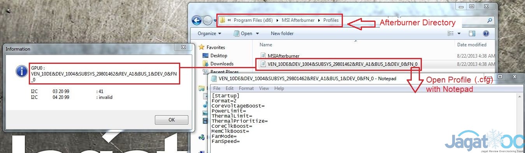Sort by Date modified column header
The image size is (525, 153).
click(472, 45)
